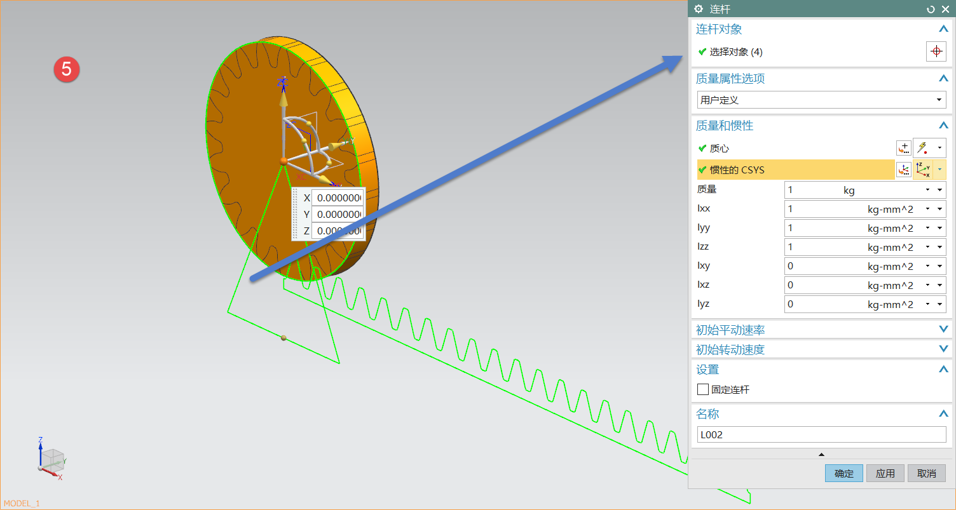Click the Z coordinate field in viewport
The height and width of the screenshot is (510, 956).
point(338,231)
